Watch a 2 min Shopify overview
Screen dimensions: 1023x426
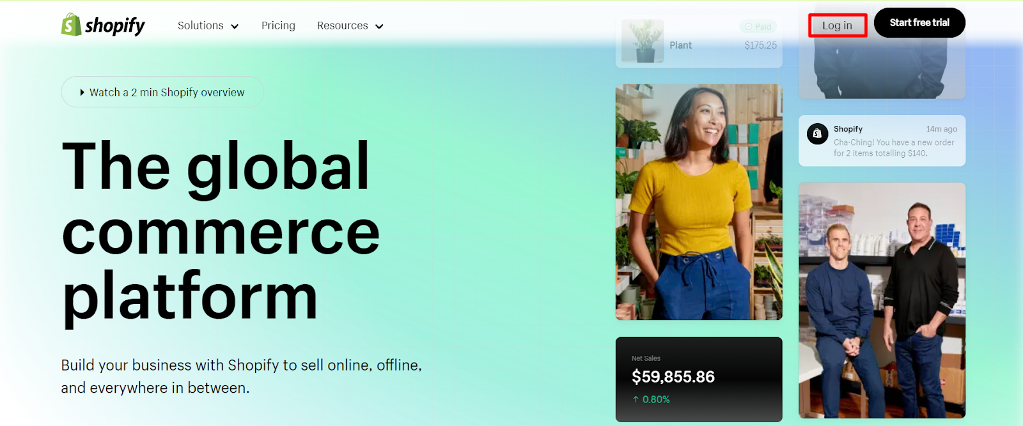click(162, 92)
